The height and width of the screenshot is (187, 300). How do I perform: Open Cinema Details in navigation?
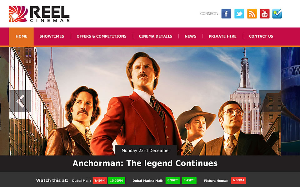point(156,36)
